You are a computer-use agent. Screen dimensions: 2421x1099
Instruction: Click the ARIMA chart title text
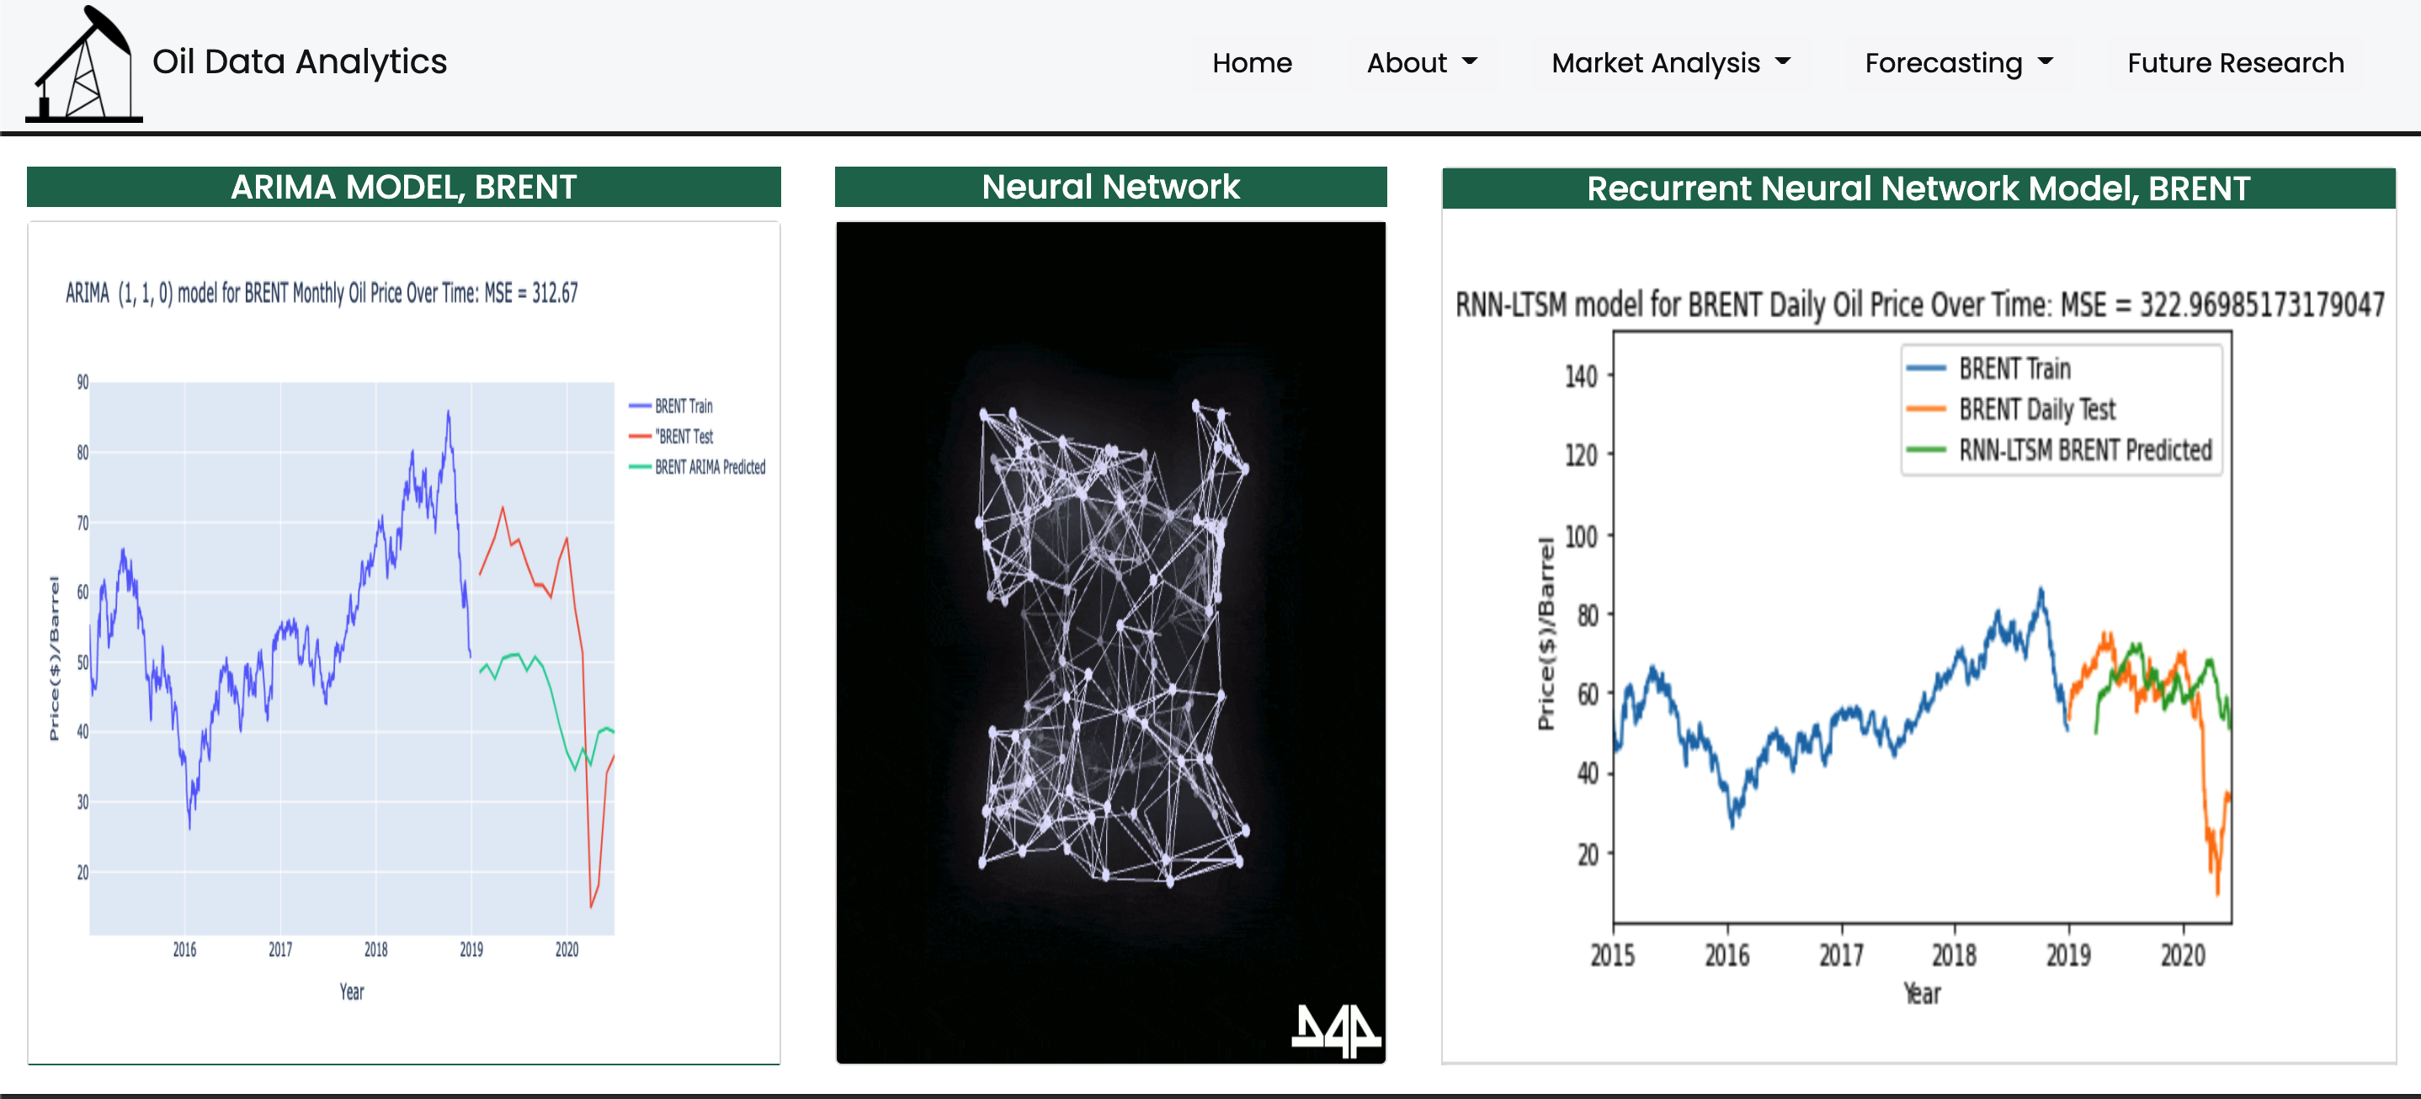pyautogui.click(x=322, y=293)
